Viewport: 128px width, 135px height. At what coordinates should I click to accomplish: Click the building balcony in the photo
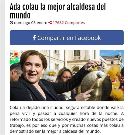[76, 58]
